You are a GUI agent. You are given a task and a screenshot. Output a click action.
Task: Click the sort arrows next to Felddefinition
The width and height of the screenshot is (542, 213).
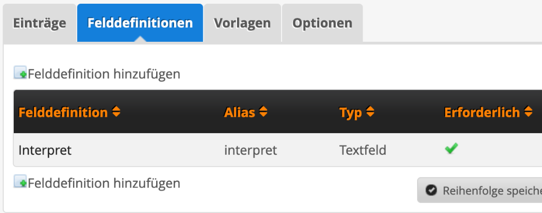[x=116, y=112]
